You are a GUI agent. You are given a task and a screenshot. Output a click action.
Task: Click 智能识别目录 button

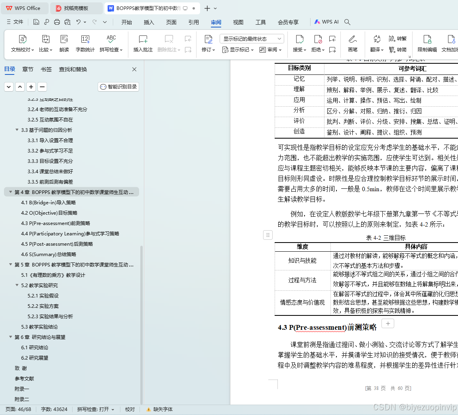click(x=118, y=87)
